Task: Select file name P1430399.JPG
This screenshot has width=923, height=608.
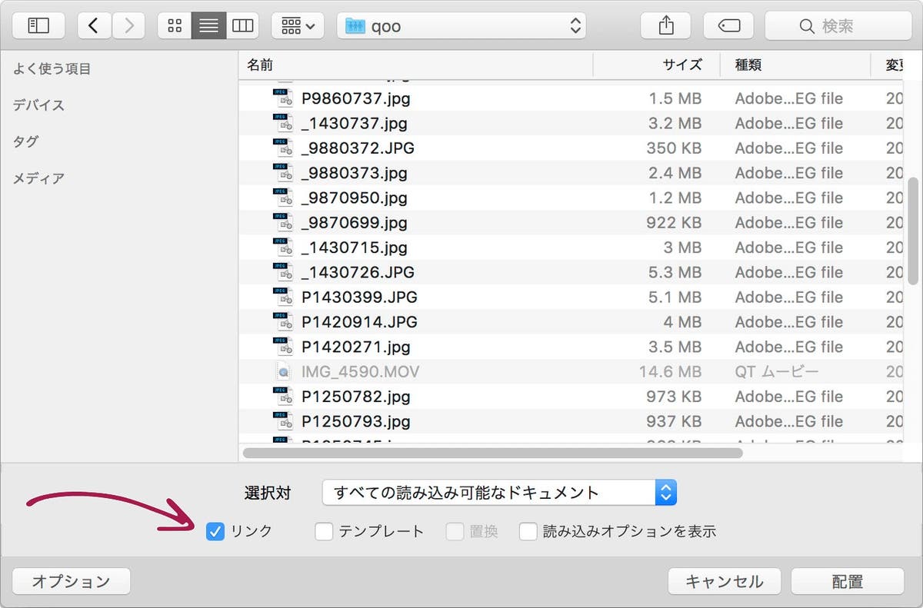Action: (x=359, y=297)
